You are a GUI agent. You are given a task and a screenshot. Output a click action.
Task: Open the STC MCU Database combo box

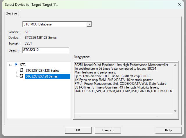coord(57,24)
